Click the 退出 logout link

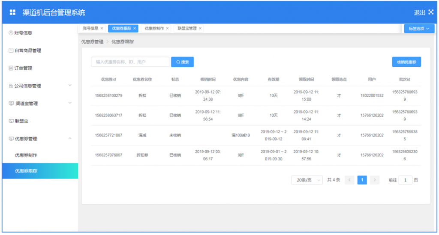click(x=419, y=12)
